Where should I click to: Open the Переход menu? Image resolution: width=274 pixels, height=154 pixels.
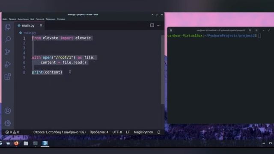pos(40,19)
